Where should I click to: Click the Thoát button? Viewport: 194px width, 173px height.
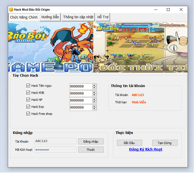coord(91,150)
